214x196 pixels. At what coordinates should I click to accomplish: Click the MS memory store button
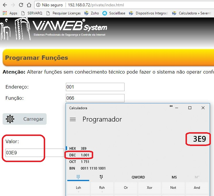[174, 177]
